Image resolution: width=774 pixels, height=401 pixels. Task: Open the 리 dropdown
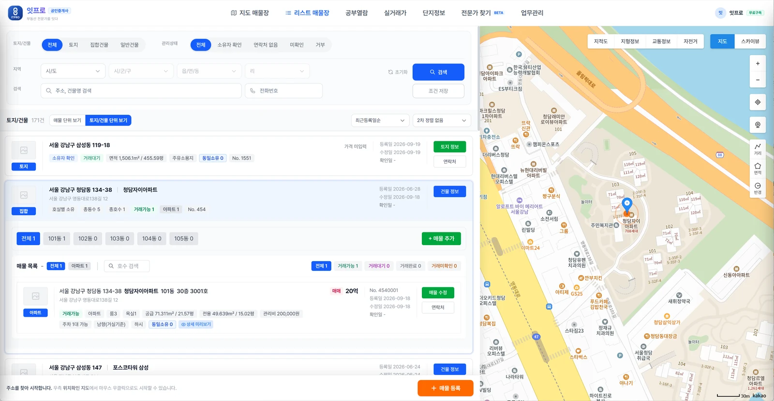click(277, 71)
